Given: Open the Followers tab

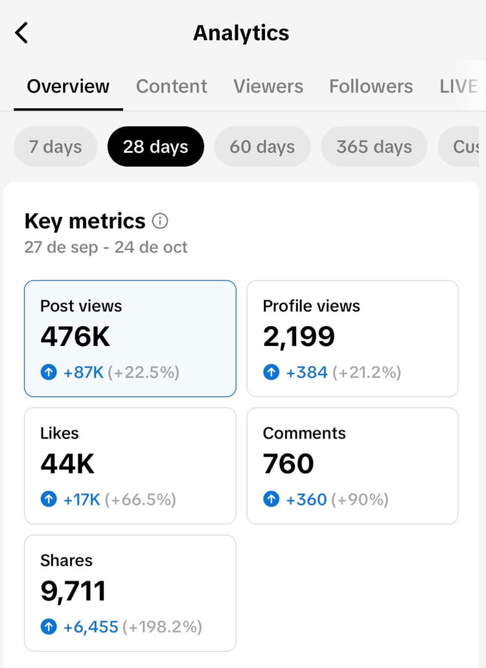Looking at the screenshot, I should 371,86.
